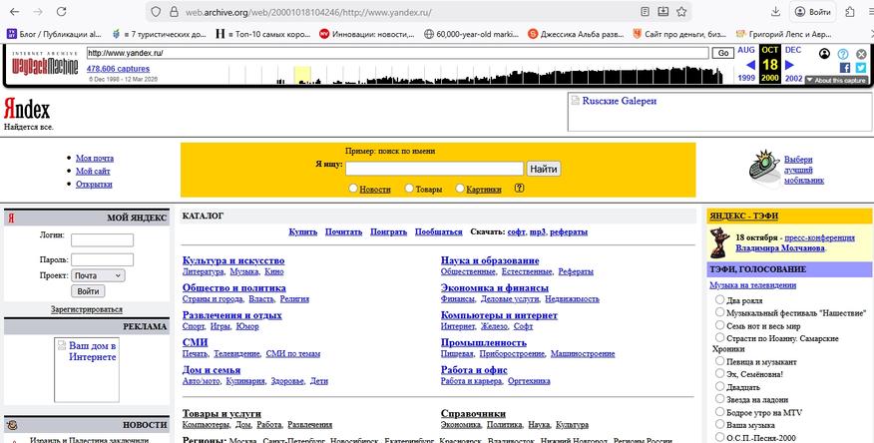This screenshot has width=874, height=443.
Task: Open the Wayback help question icon
Action: tap(843, 54)
